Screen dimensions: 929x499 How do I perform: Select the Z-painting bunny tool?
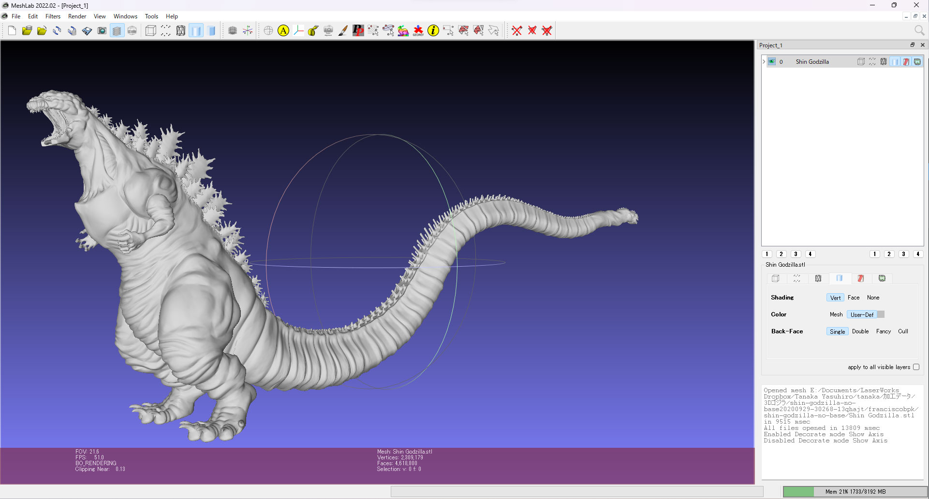[403, 31]
